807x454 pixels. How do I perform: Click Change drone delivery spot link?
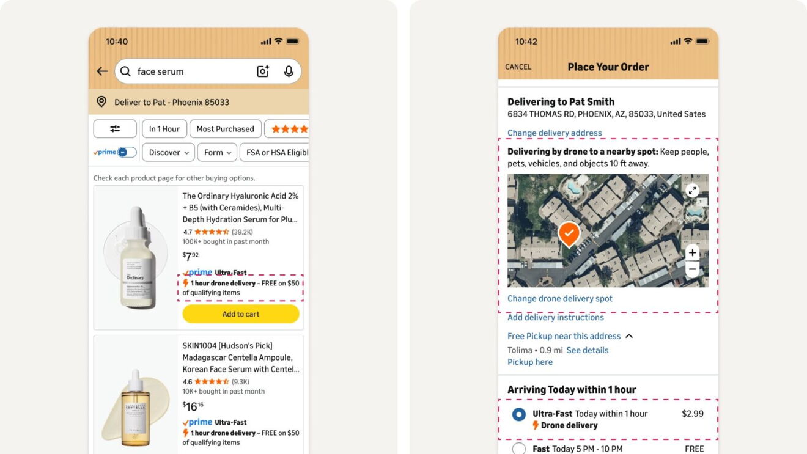560,298
